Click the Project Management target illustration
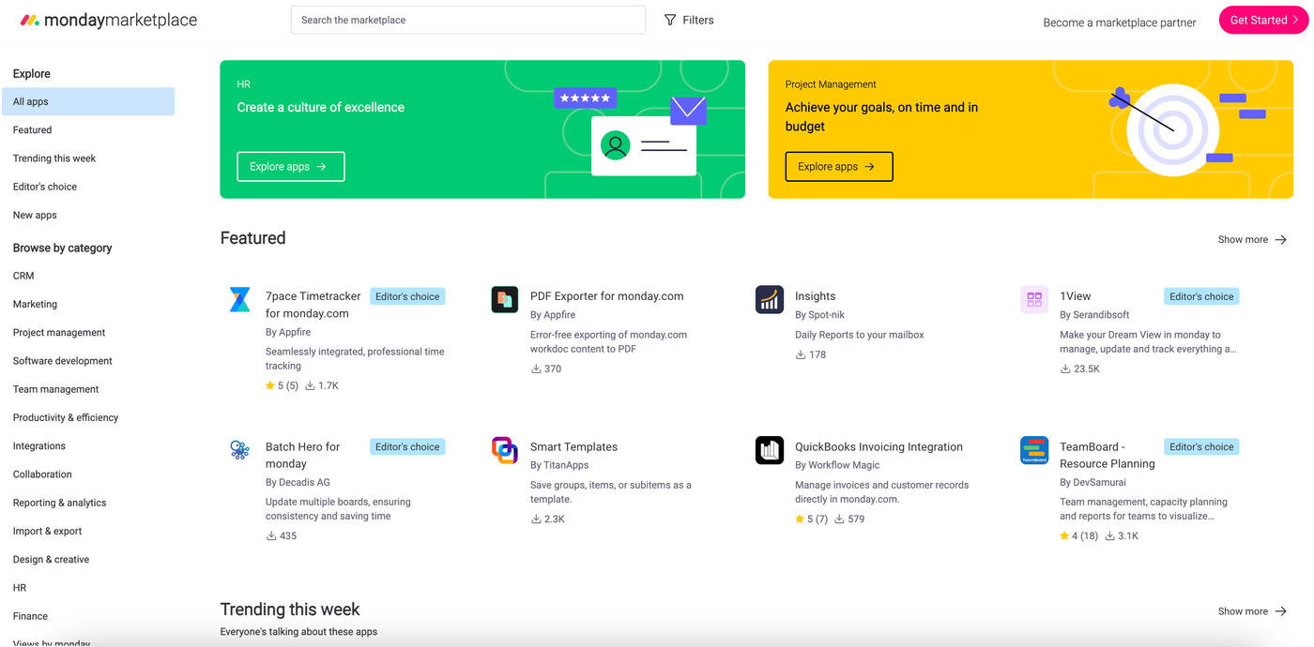 [1171, 130]
